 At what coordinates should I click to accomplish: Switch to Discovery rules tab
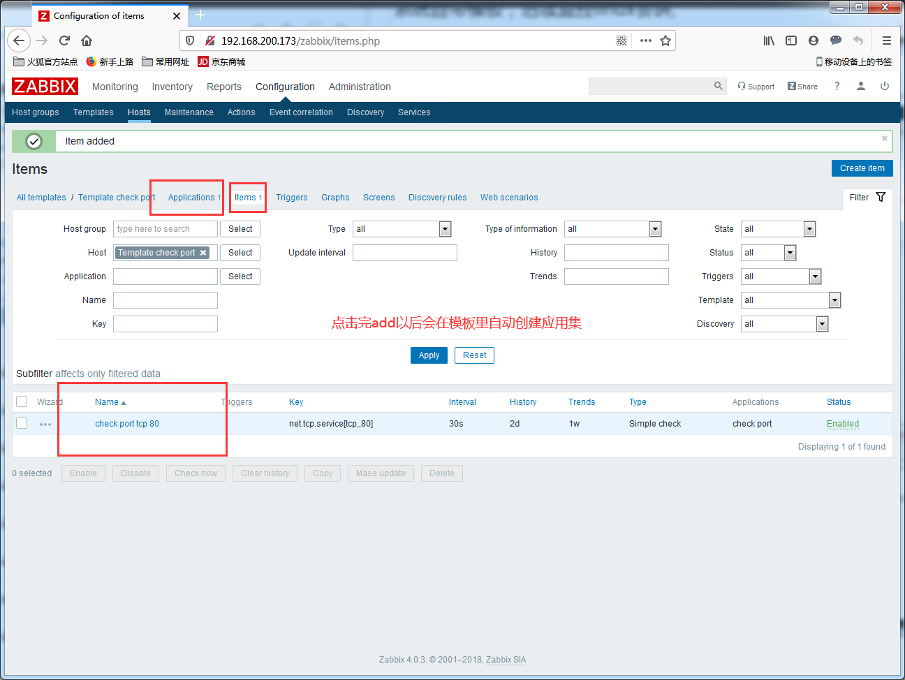tap(438, 198)
